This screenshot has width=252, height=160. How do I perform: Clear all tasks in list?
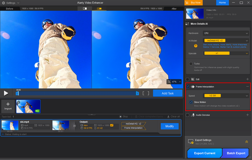tap(173, 117)
